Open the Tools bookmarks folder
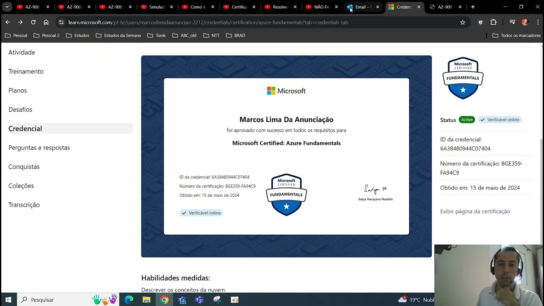Screen dimensions: 544x306 [156, 35]
